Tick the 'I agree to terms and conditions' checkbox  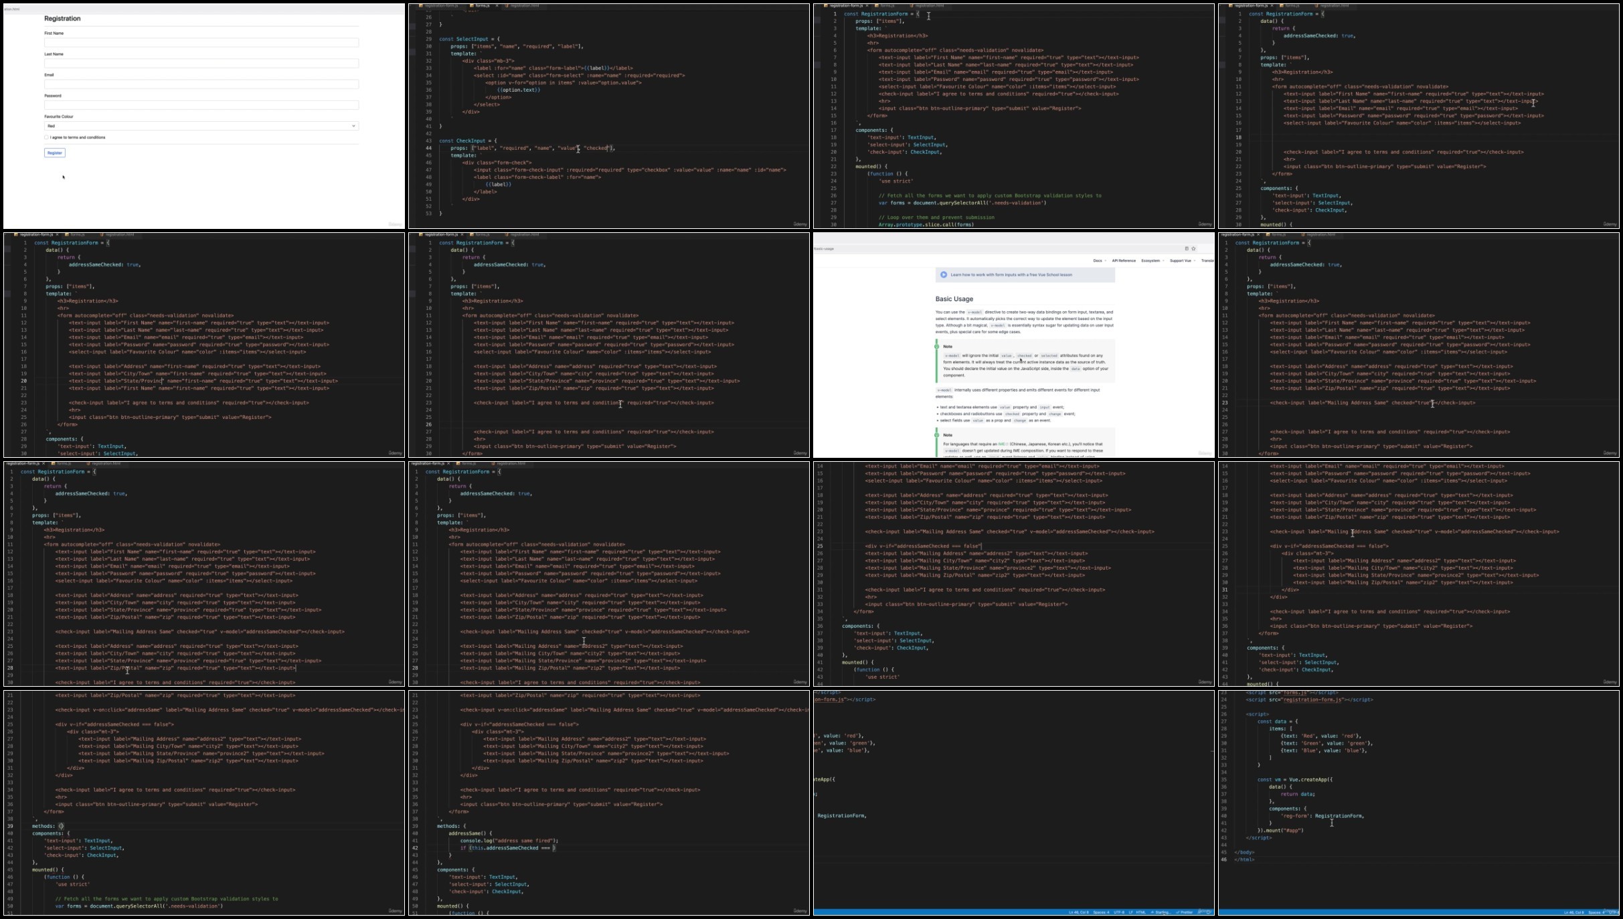point(47,137)
